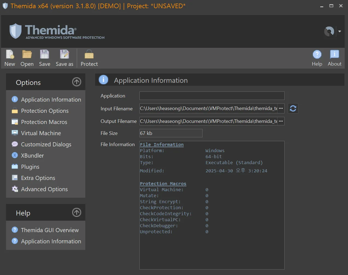Open the Plugins section
348x275 pixels.
pyautogui.click(x=25, y=167)
